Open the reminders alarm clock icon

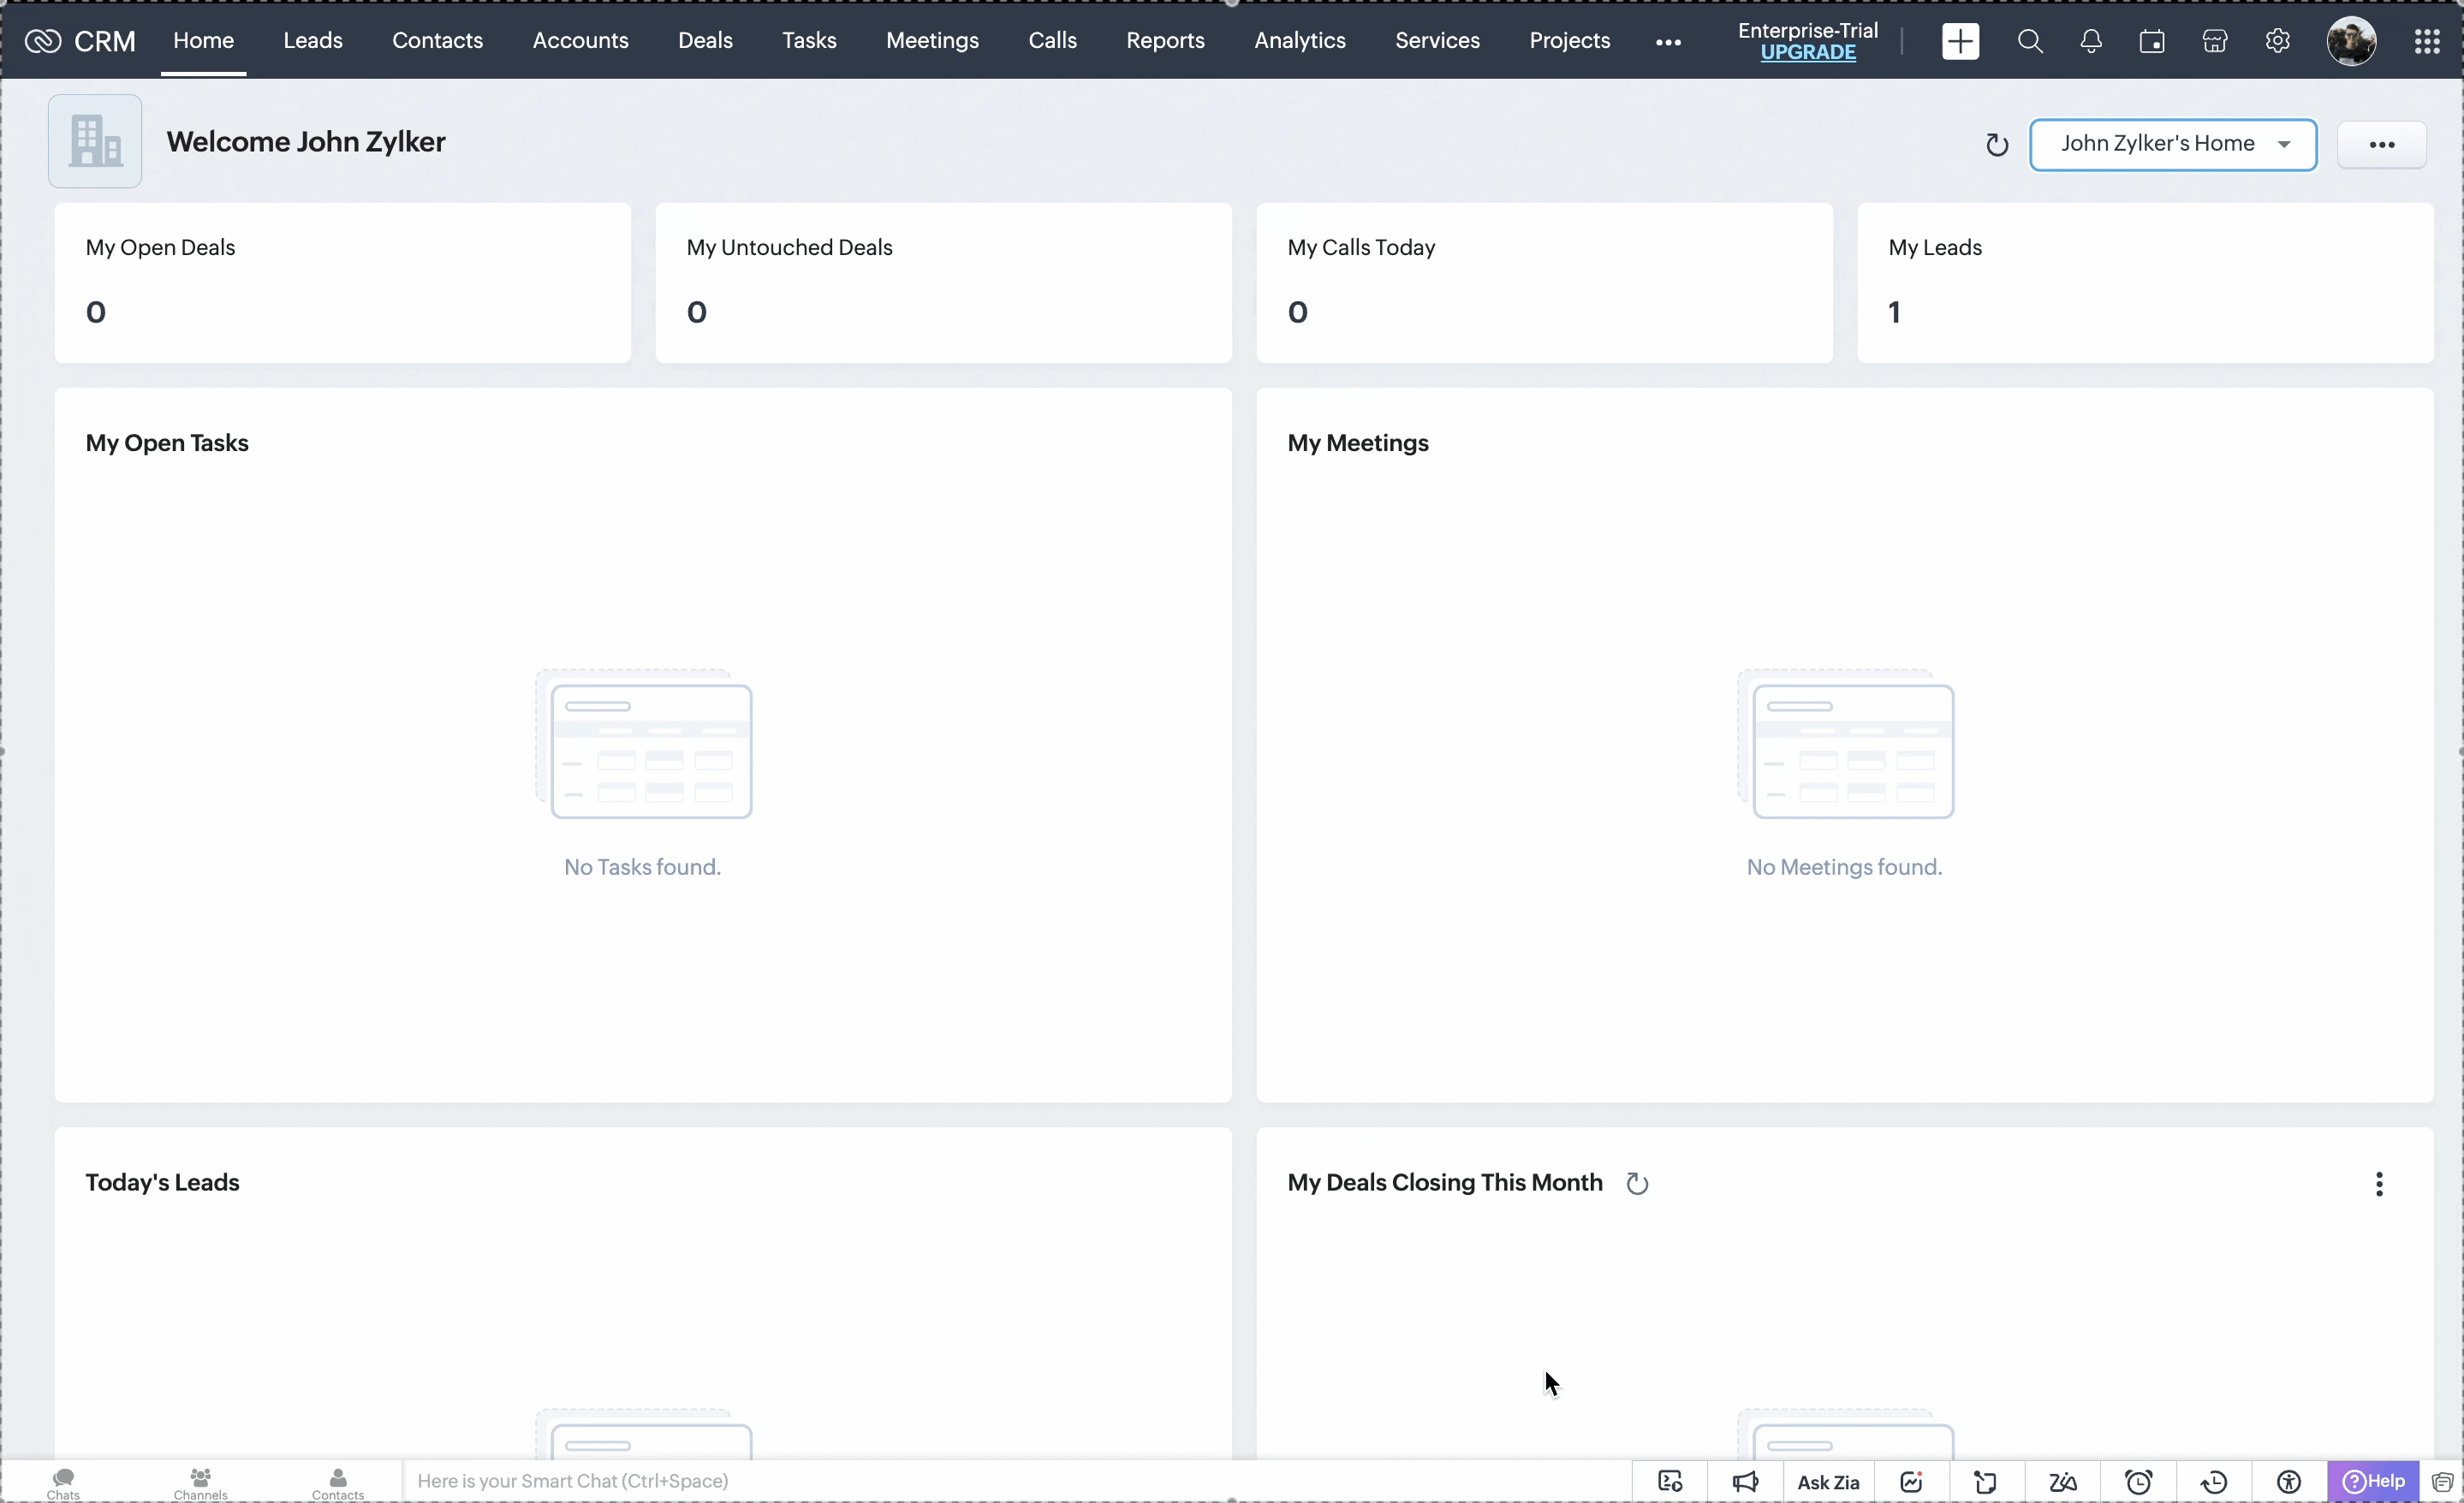pos(2138,1482)
